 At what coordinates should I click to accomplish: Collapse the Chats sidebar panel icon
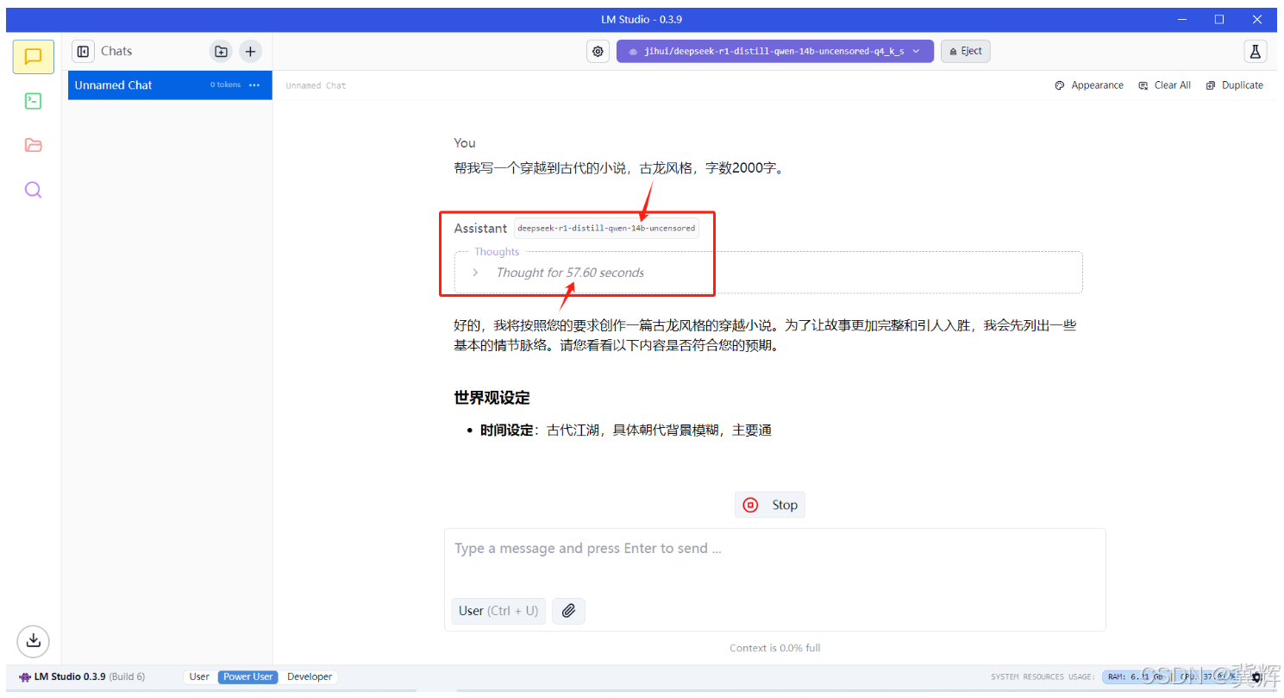click(x=83, y=52)
